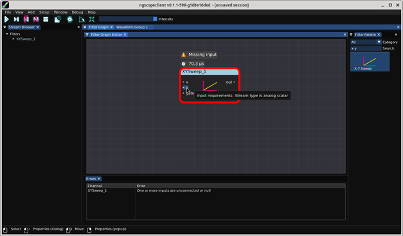
Task: Click the teal gear toolbar icon
Action: [69, 19]
